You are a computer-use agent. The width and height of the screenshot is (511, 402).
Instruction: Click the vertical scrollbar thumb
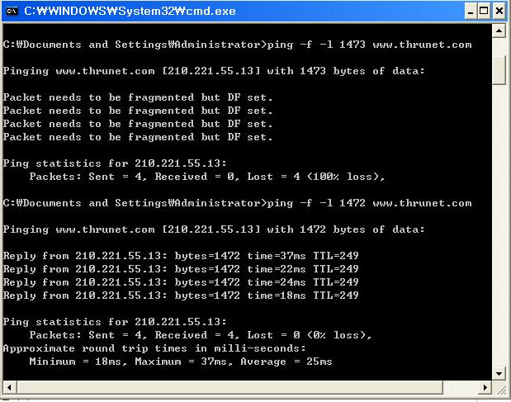[499, 70]
